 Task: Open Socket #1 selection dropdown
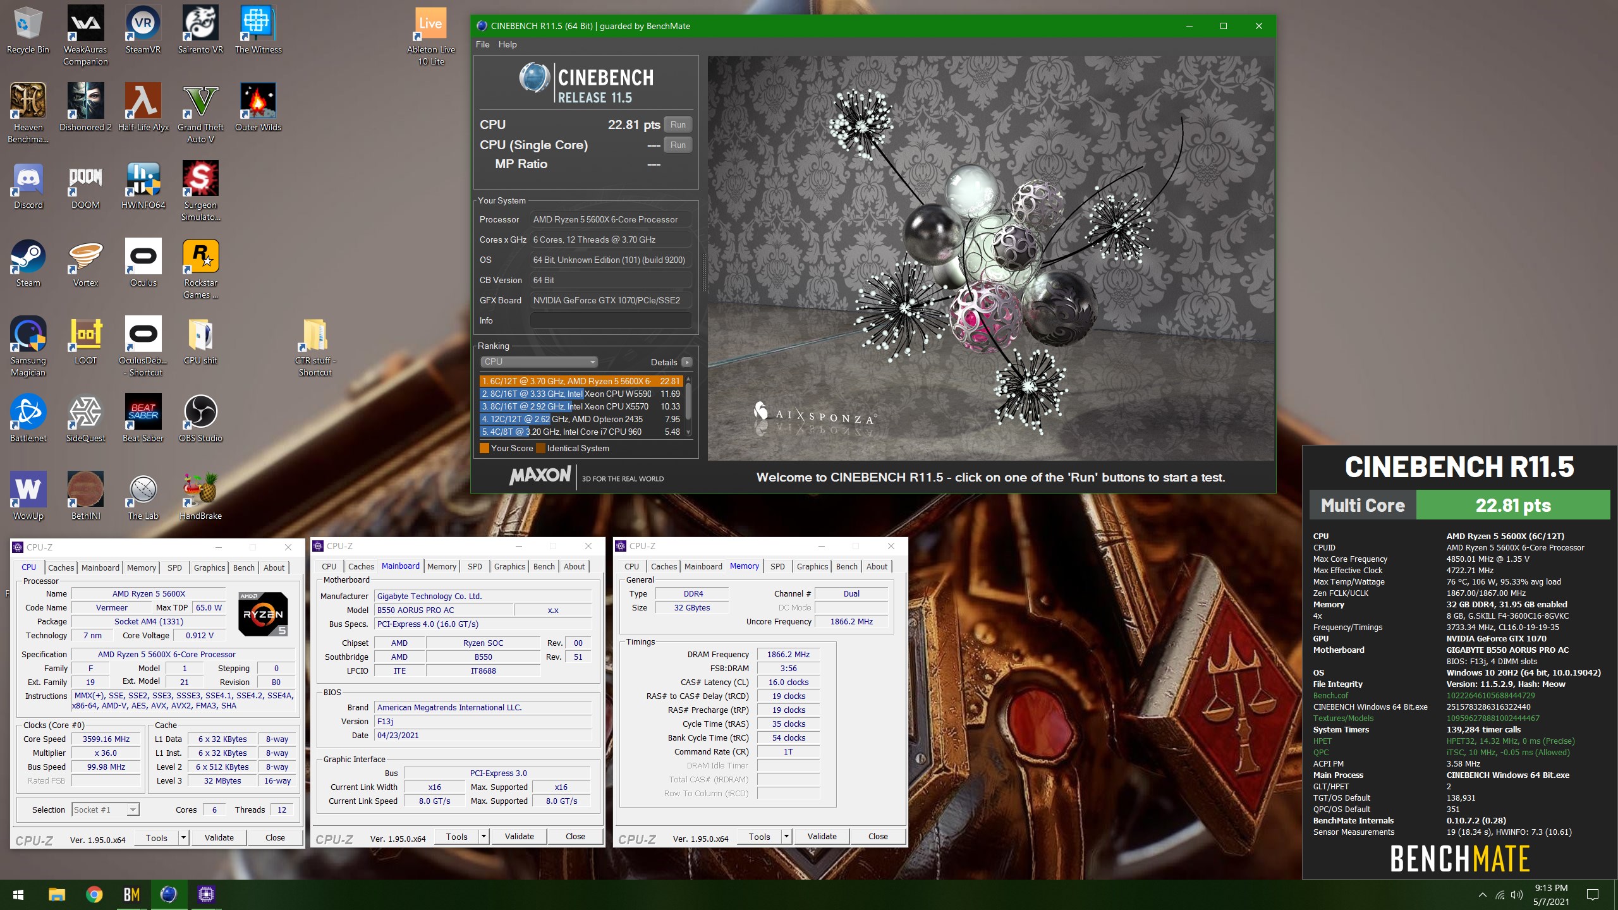click(106, 810)
